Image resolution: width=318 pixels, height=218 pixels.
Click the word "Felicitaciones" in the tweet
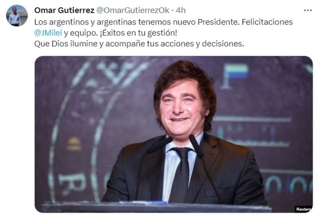point(267,22)
